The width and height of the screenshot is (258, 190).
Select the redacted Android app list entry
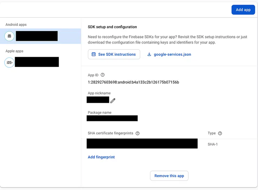click(37, 36)
